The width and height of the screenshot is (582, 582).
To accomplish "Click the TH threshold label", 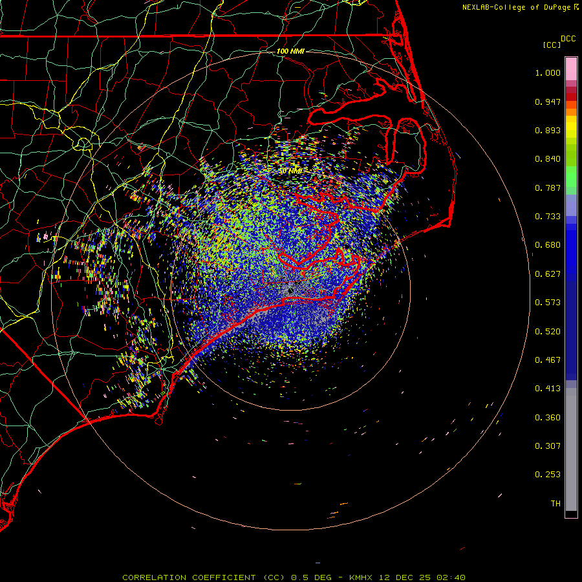I will pos(555,504).
